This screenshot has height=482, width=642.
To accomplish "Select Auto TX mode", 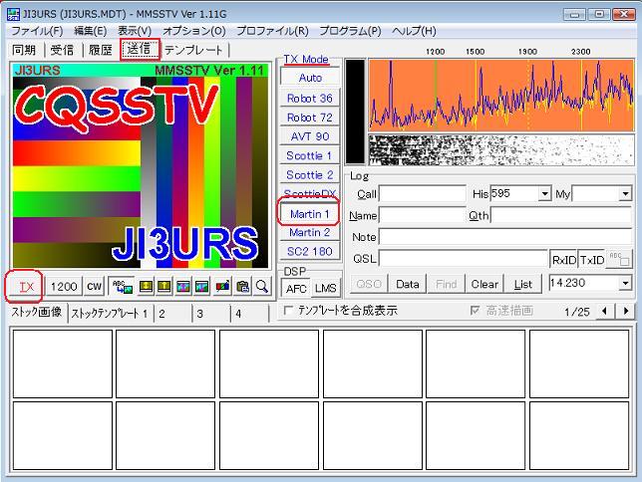I will click(x=310, y=78).
